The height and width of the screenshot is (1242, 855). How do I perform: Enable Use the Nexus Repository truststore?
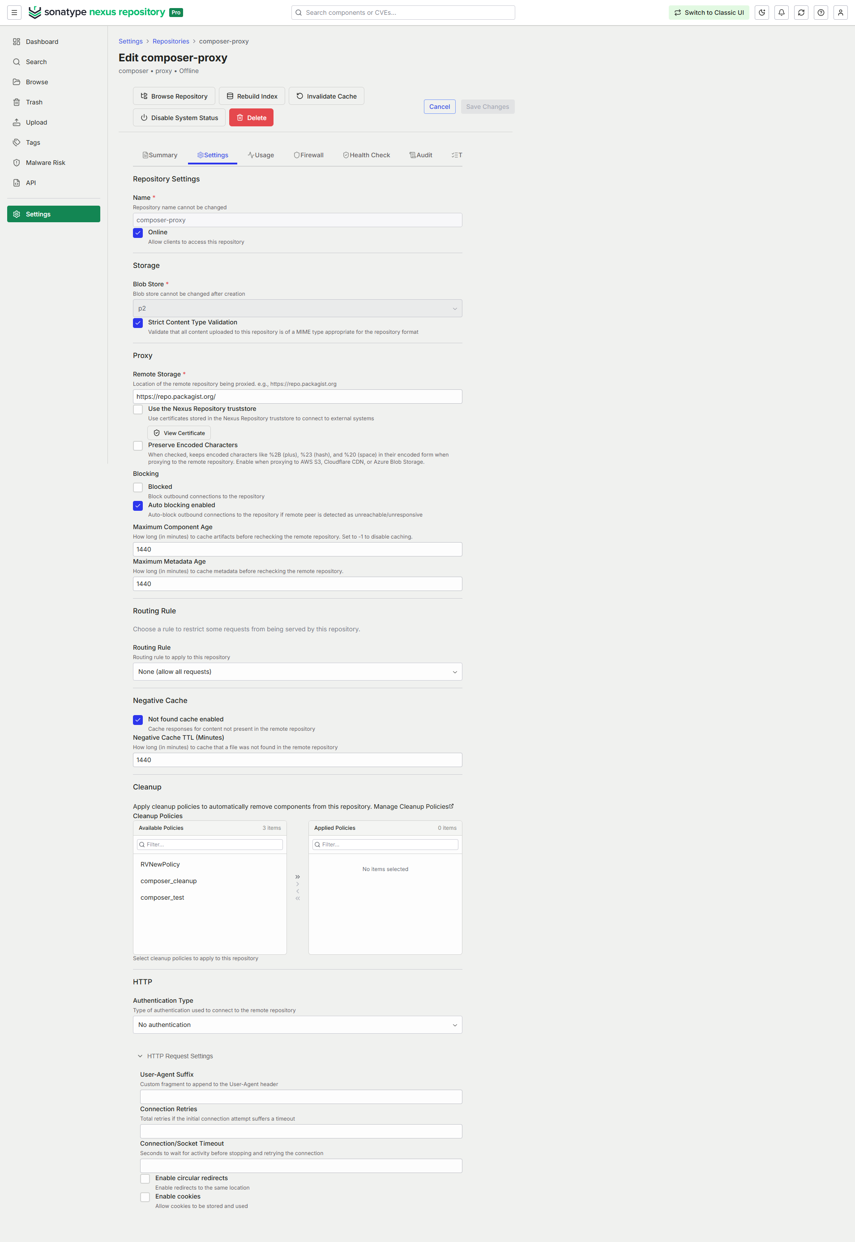click(138, 409)
